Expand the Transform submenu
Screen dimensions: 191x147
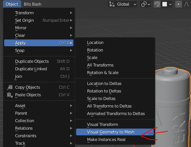tap(39, 13)
